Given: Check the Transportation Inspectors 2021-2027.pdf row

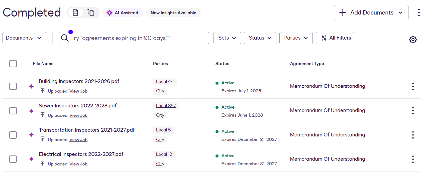Looking at the screenshot, I should [x=13, y=135].
